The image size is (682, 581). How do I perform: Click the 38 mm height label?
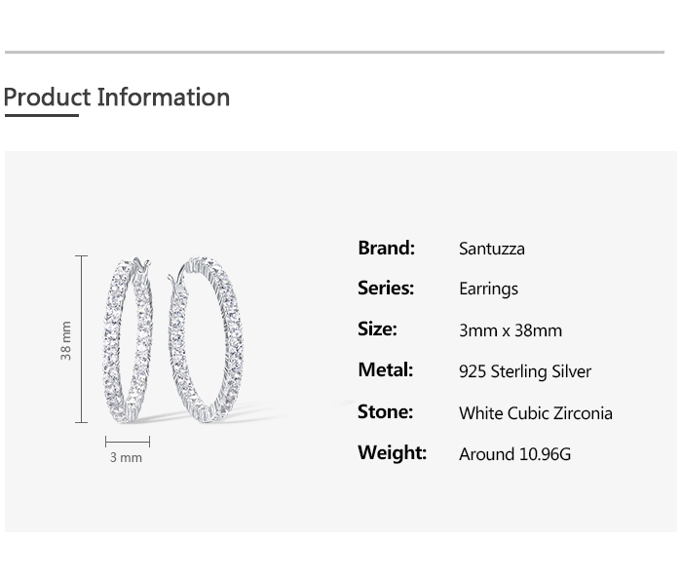(x=66, y=340)
